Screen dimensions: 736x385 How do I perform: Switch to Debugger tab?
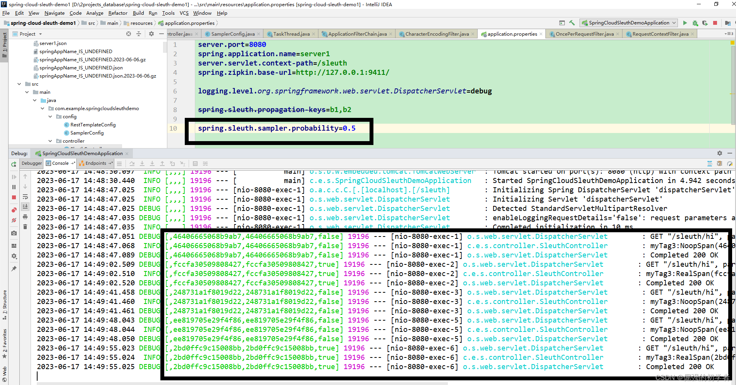click(32, 163)
